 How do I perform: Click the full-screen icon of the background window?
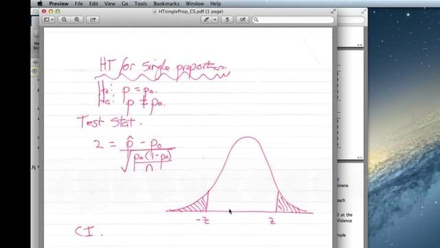364,12
